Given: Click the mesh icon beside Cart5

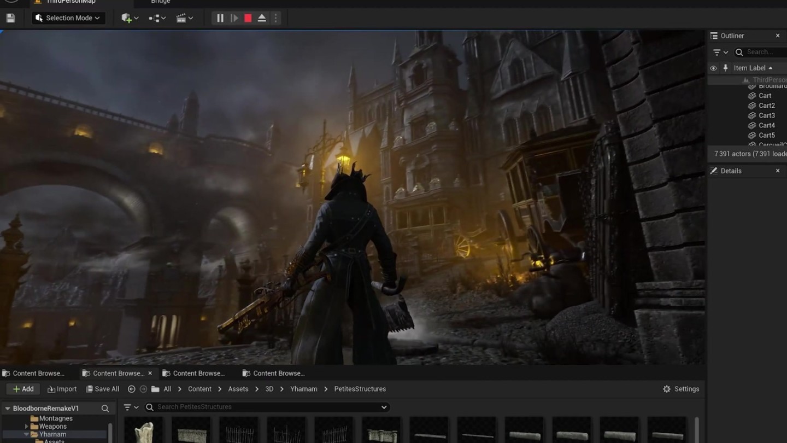Looking at the screenshot, I should tap(752, 135).
